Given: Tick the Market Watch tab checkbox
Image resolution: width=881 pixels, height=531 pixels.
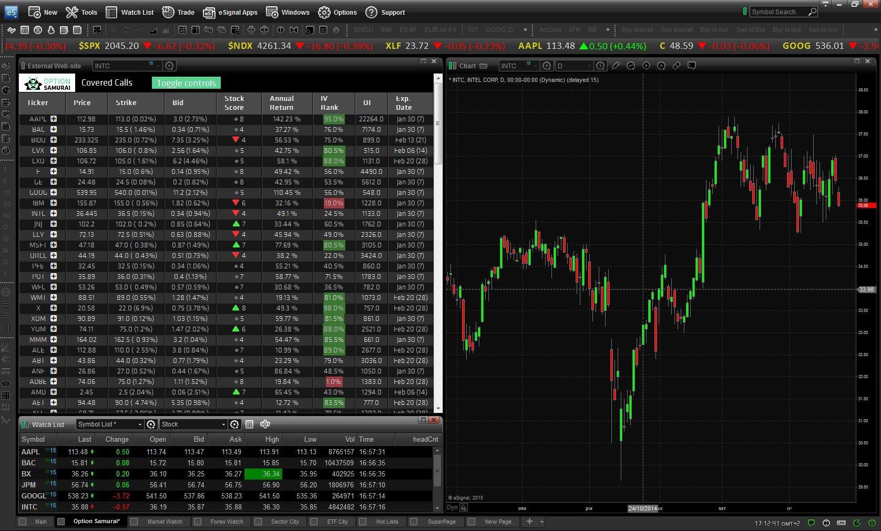Looking at the screenshot, I should (x=134, y=522).
